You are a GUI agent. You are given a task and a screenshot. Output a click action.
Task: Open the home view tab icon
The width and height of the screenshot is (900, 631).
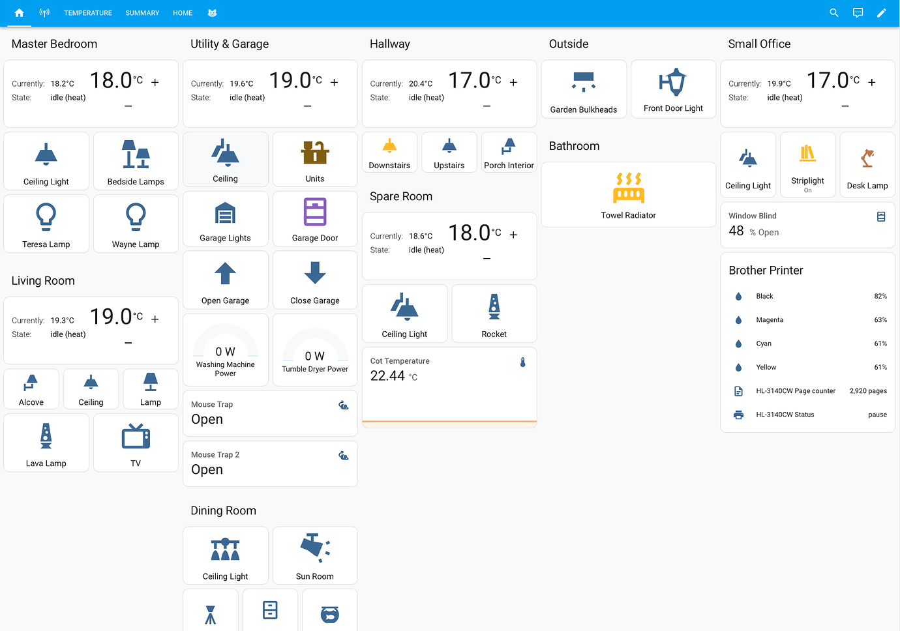[19, 13]
